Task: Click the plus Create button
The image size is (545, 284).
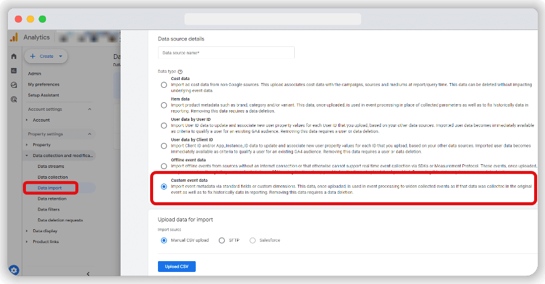Action: click(x=46, y=56)
